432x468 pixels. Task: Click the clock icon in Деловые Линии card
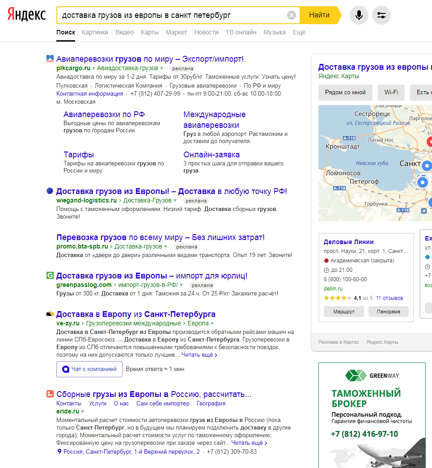click(326, 270)
